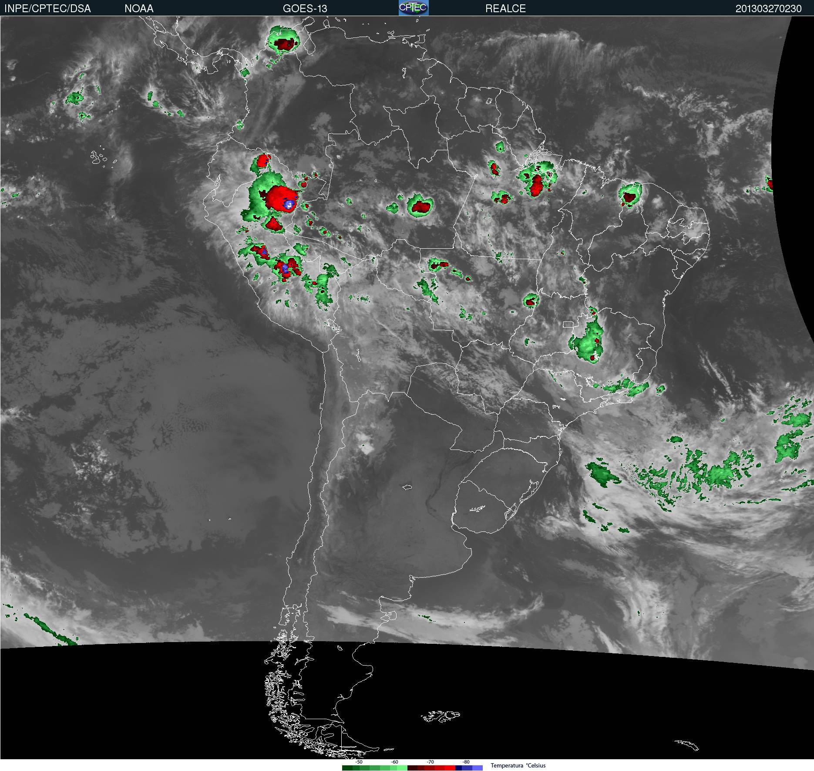Click the -50 legend value
Screen dimensions: 814x771
[x=359, y=762]
